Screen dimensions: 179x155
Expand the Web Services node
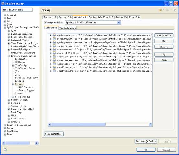[13, 97]
